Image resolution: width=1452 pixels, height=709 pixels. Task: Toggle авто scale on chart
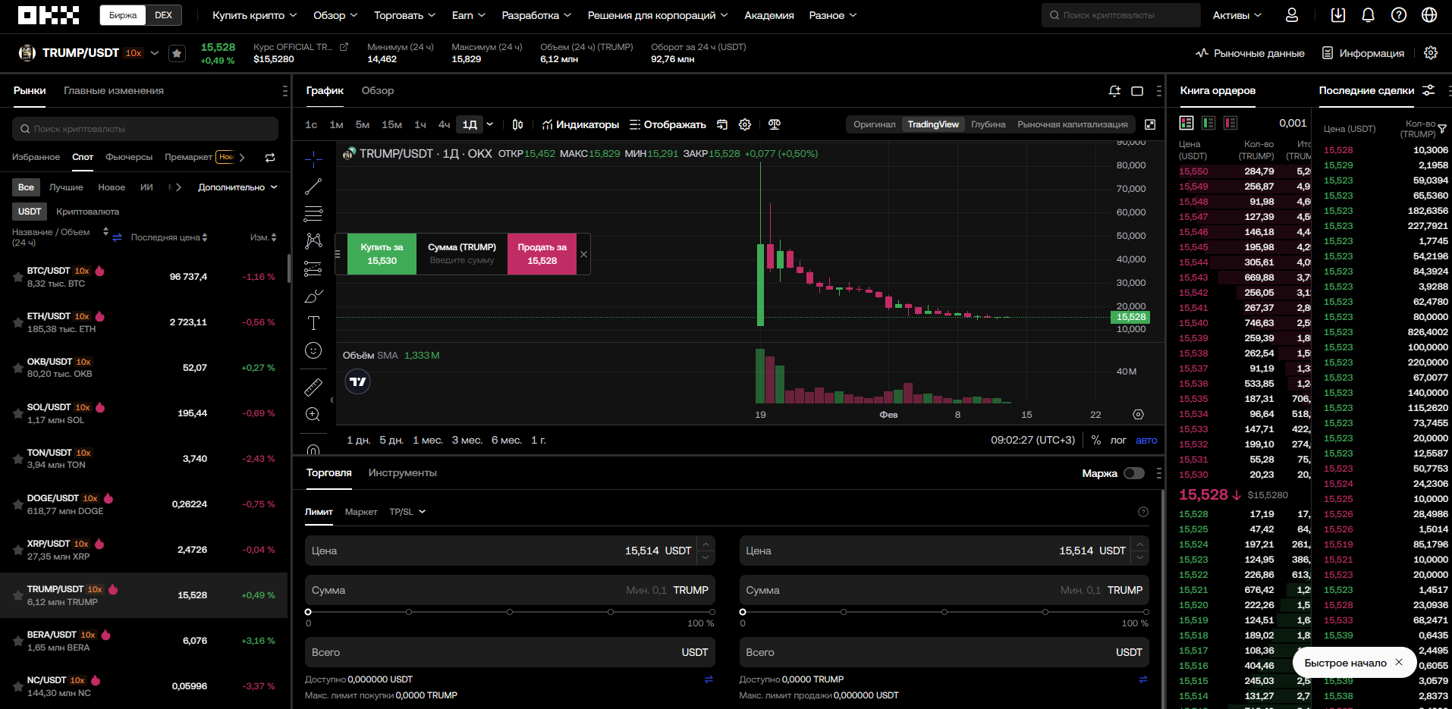pyautogui.click(x=1146, y=440)
